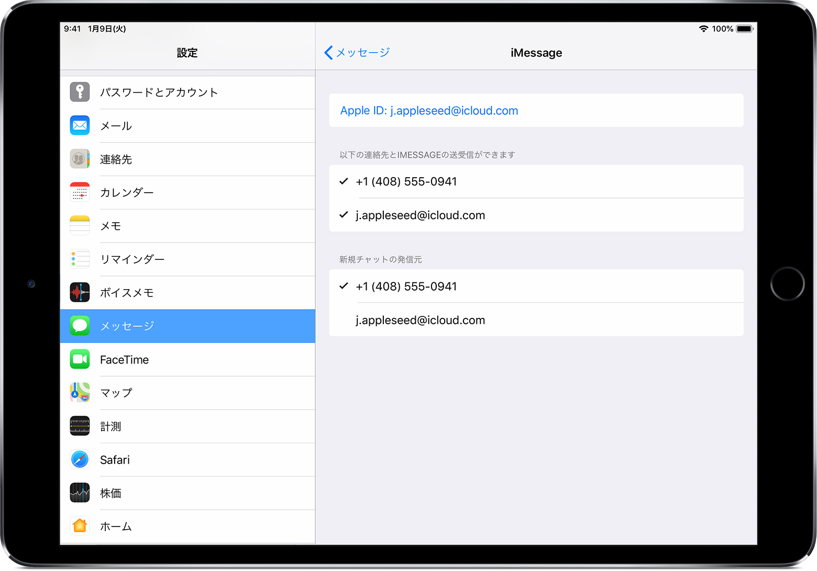Image resolution: width=817 pixels, height=571 pixels.
Task: Open メモ settings
Action: (x=187, y=226)
